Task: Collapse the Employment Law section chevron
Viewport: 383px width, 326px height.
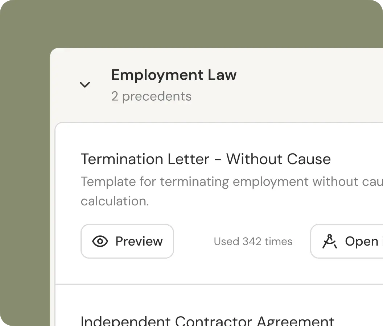Action: [85, 85]
